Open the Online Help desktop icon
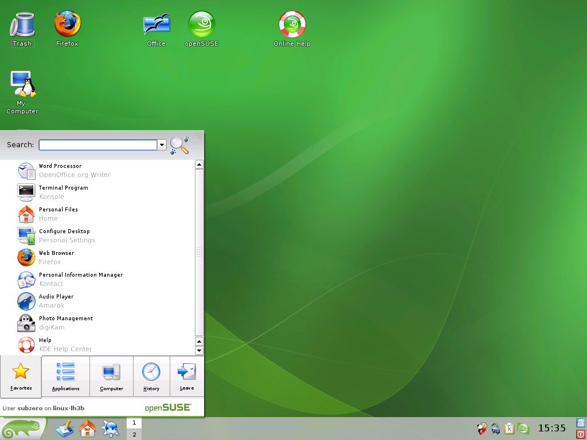Viewport: 587px width, 440px height. 292,29
